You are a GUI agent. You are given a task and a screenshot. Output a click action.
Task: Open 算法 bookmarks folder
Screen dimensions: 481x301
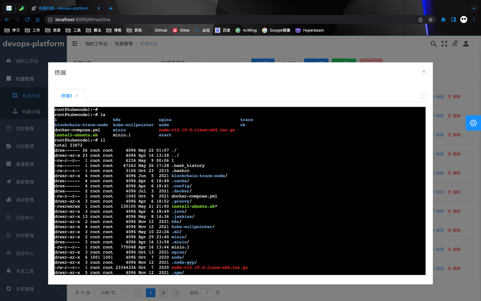point(94,30)
